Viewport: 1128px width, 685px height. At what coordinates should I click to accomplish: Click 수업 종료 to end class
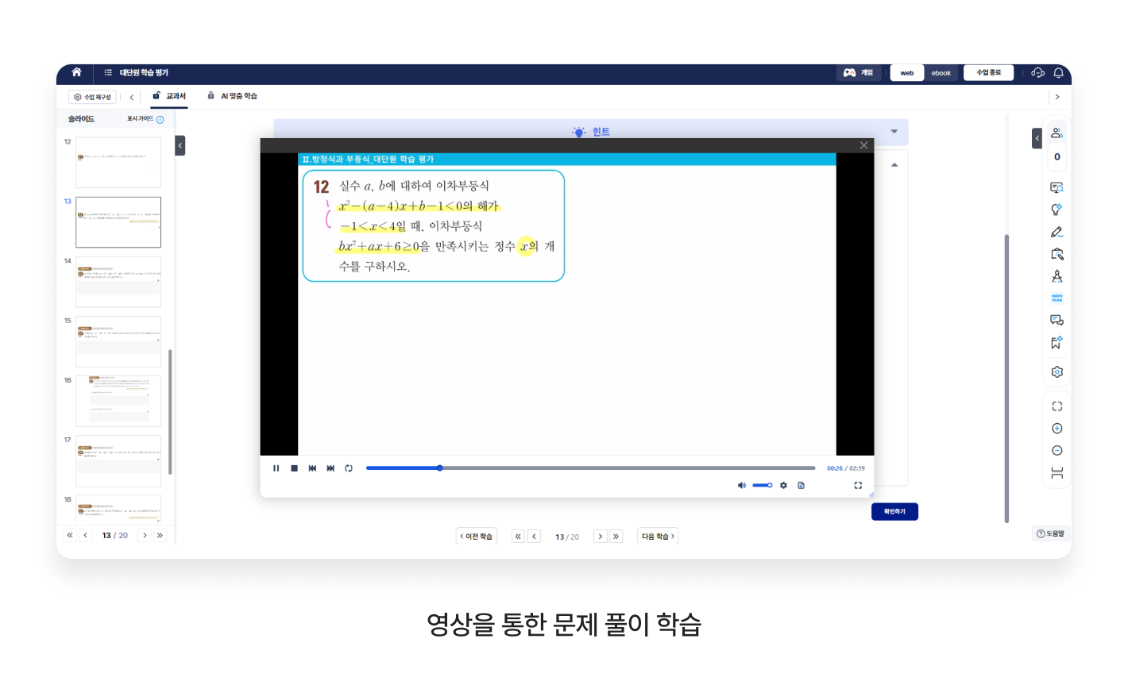(989, 72)
